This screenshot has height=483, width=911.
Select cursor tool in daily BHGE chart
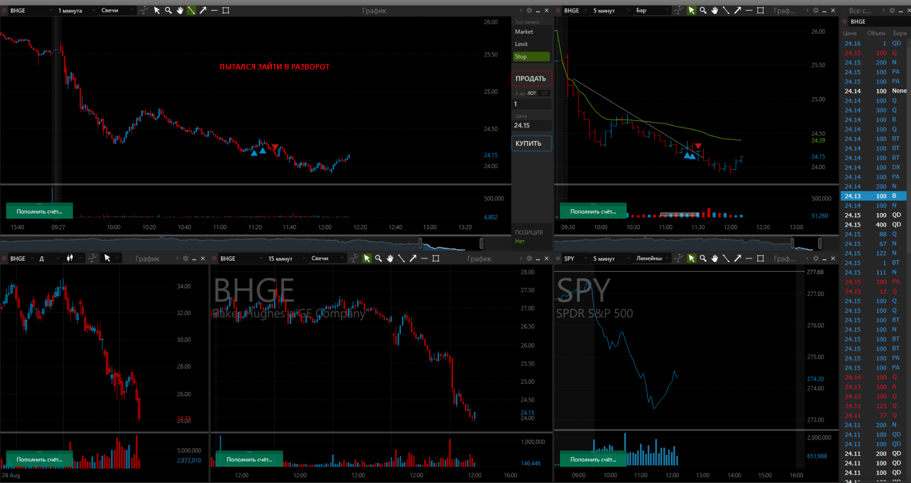point(107,259)
